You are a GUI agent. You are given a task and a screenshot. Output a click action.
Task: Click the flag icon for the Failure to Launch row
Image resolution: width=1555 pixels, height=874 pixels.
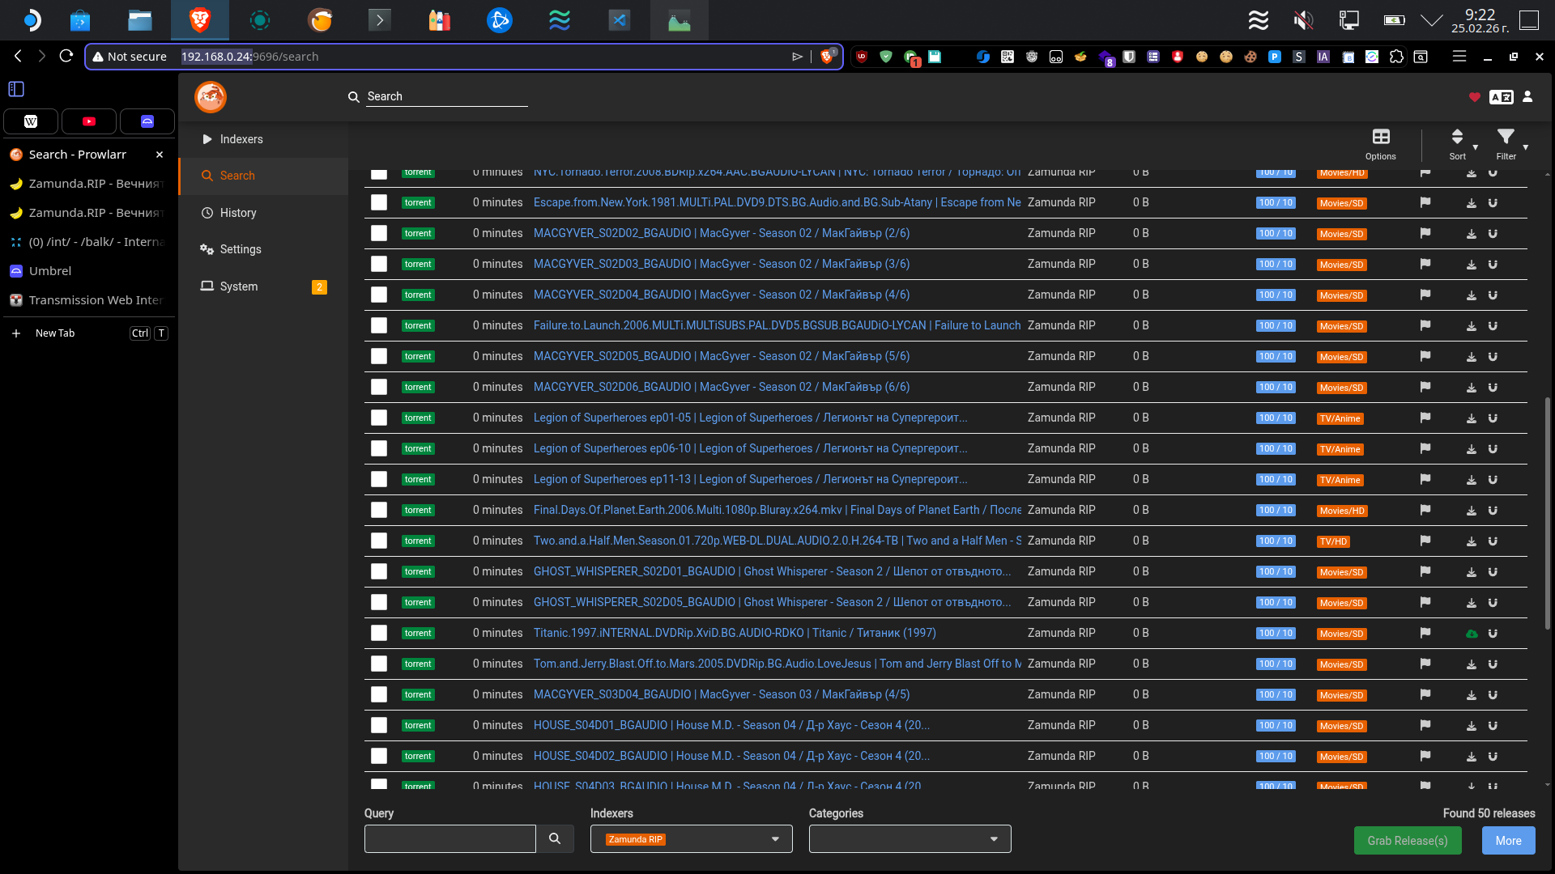point(1425,325)
